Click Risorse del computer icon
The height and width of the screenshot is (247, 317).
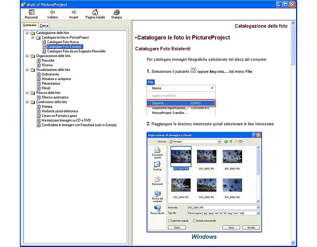tap(157, 194)
